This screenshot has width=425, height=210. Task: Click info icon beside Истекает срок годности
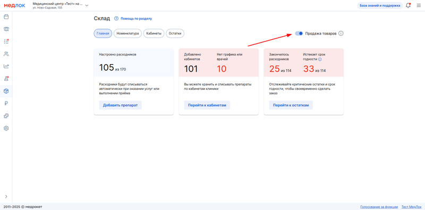320,59
